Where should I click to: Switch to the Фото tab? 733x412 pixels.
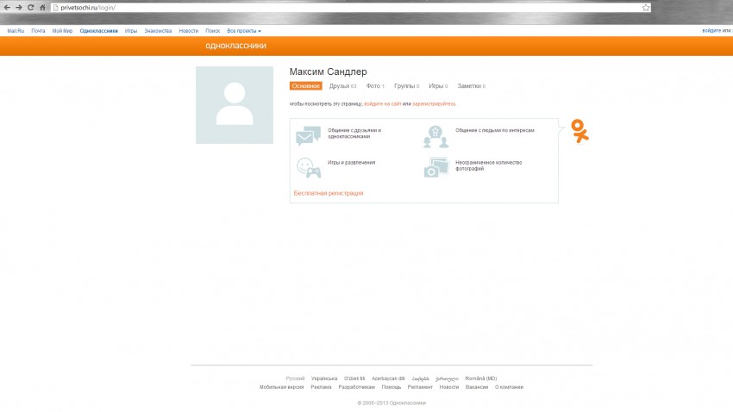point(375,86)
